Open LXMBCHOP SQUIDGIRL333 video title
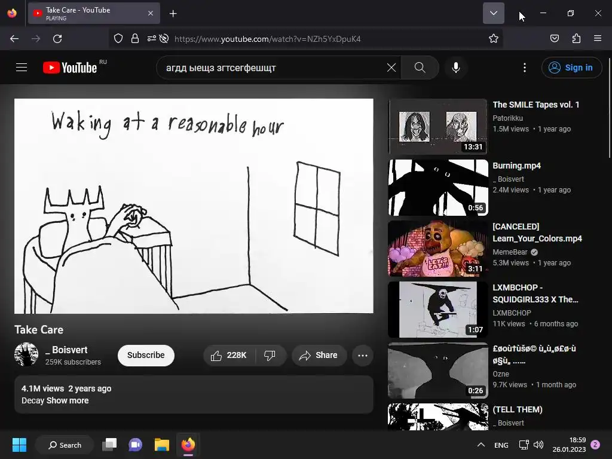612x459 pixels. 535,293
